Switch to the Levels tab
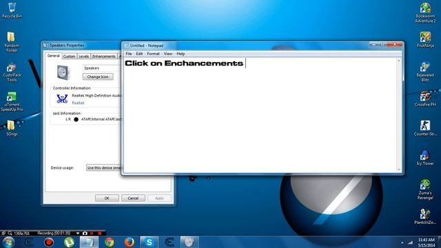The image size is (441, 248). (x=83, y=56)
